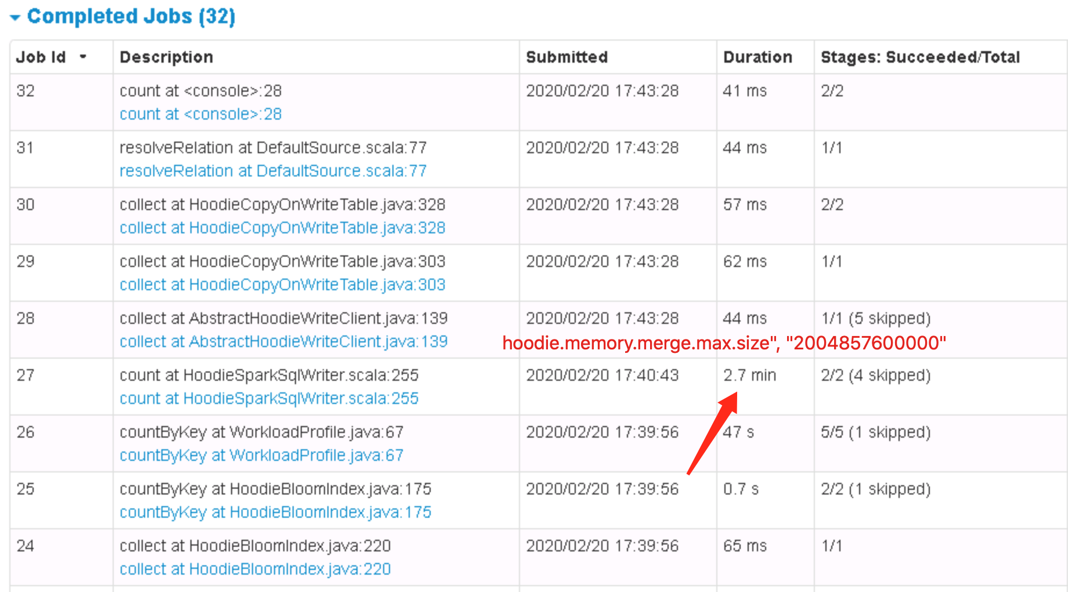This screenshot has height=592, width=1068.
Task: Click stages value 2/2 (1 skipped)
Action: [876, 489]
